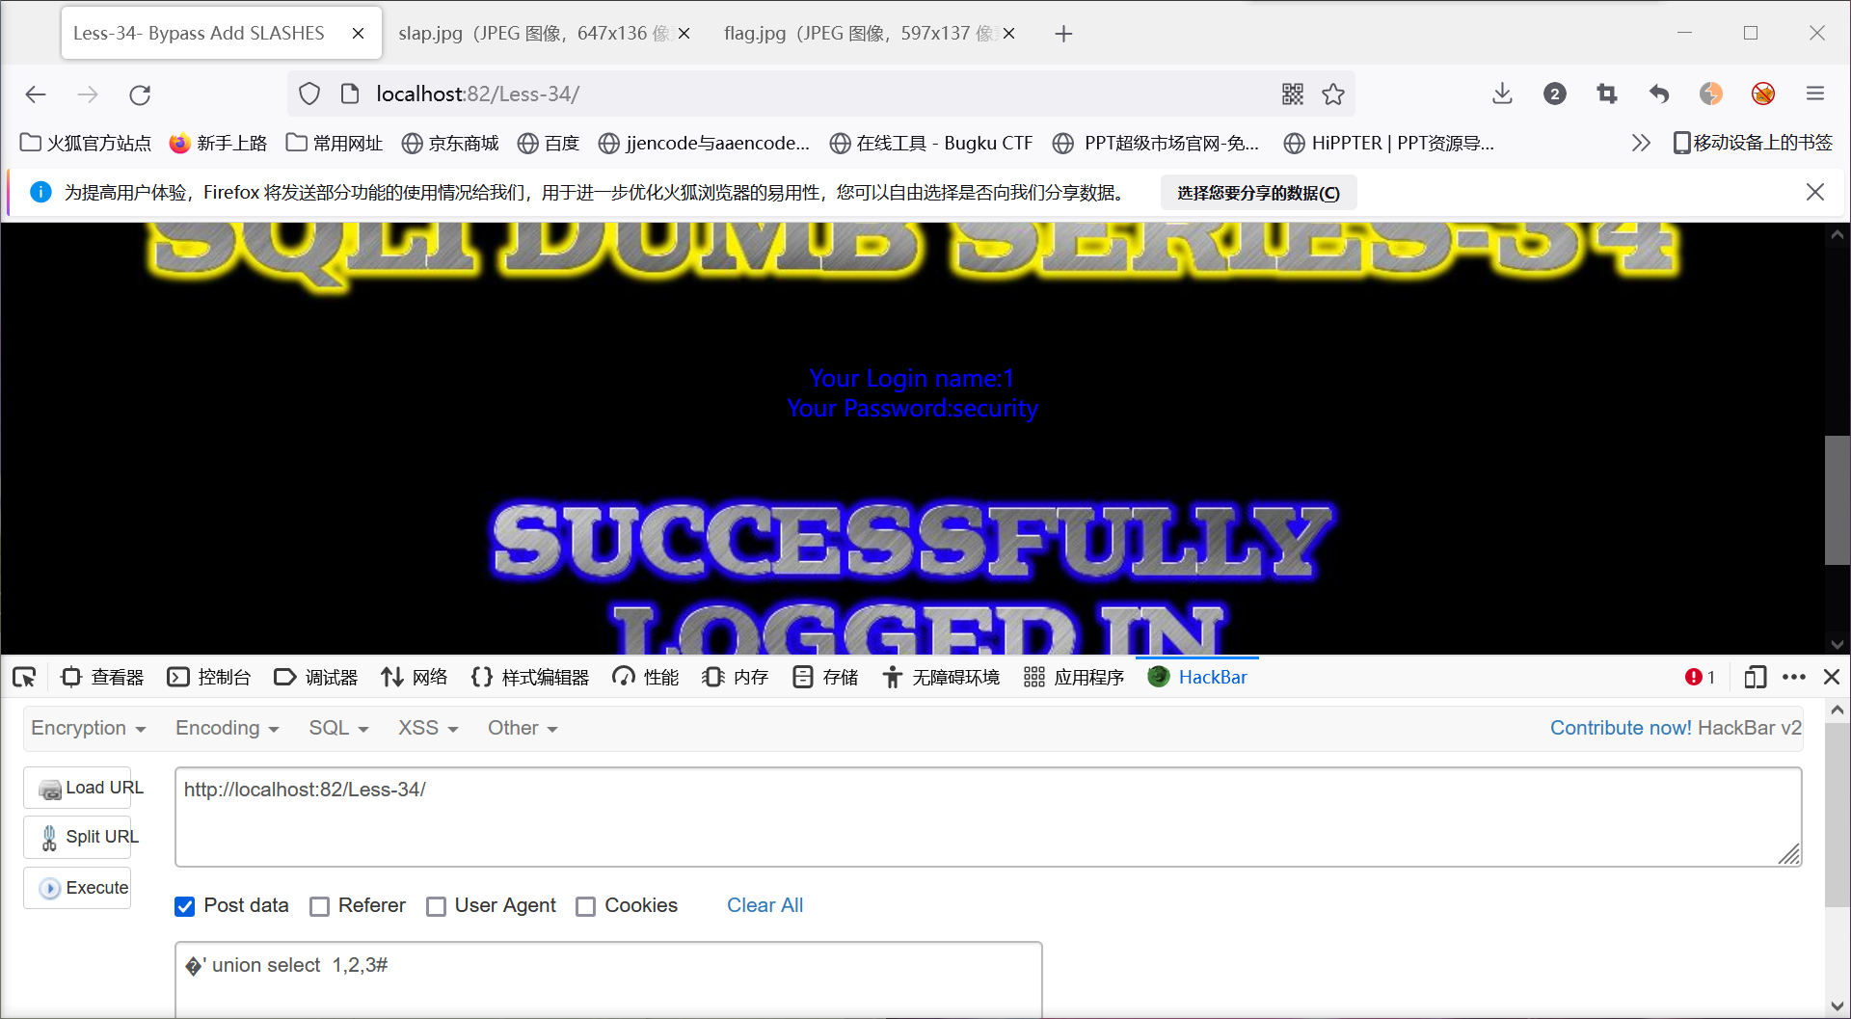Go back to the previous page
1851x1019 pixels.
(x=36, y=94)
